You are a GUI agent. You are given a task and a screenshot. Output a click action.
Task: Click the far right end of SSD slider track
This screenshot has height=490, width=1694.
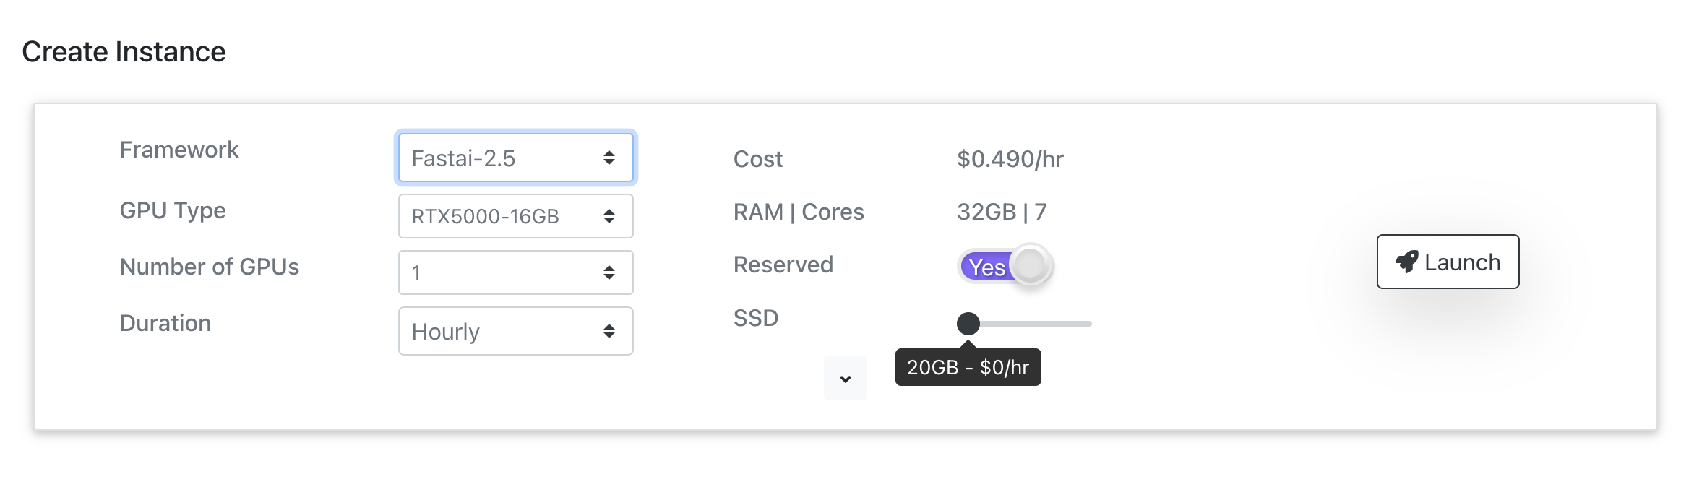click(1088, 324)
